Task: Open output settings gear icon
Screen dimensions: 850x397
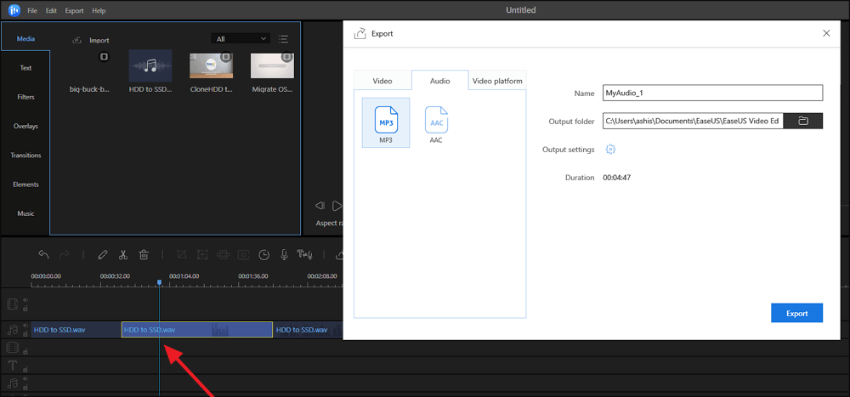Action: (x=610, y=150)
